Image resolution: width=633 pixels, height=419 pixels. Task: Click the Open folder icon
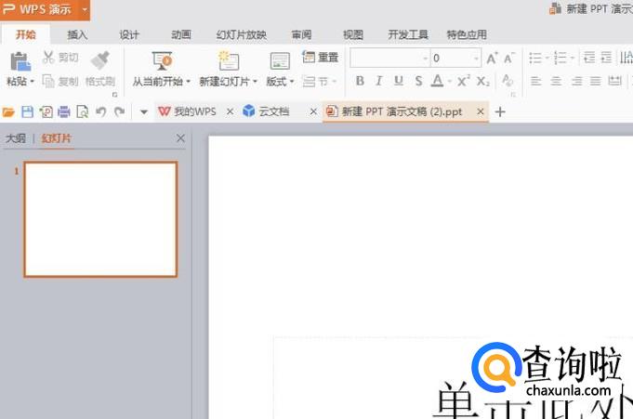8,111
